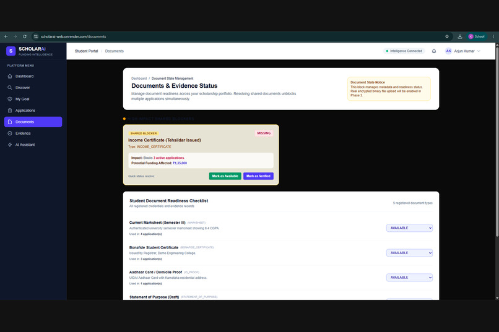Click the browser forward arrow

coord(15,36)
